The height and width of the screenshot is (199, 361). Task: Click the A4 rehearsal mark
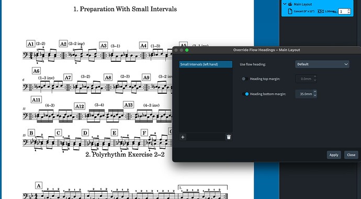pyautogui.click(x=143, y=46)
